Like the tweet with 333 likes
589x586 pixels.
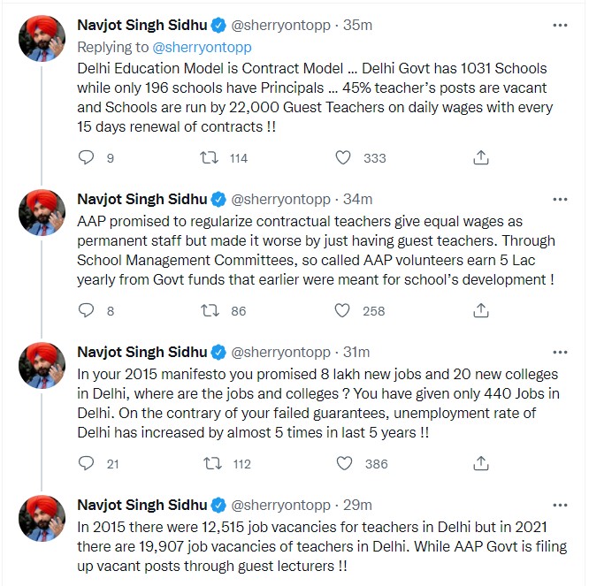point(343,157)
